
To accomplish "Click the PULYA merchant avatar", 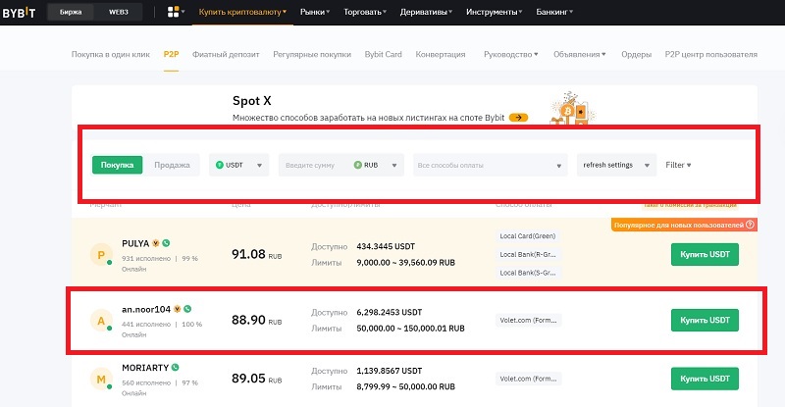I will (x=99, y=256).
